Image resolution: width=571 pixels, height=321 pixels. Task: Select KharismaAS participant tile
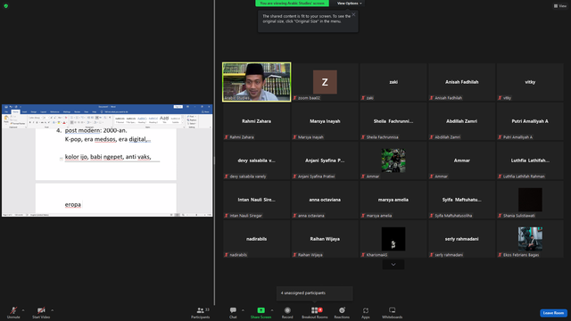click(x=393, y=239)
